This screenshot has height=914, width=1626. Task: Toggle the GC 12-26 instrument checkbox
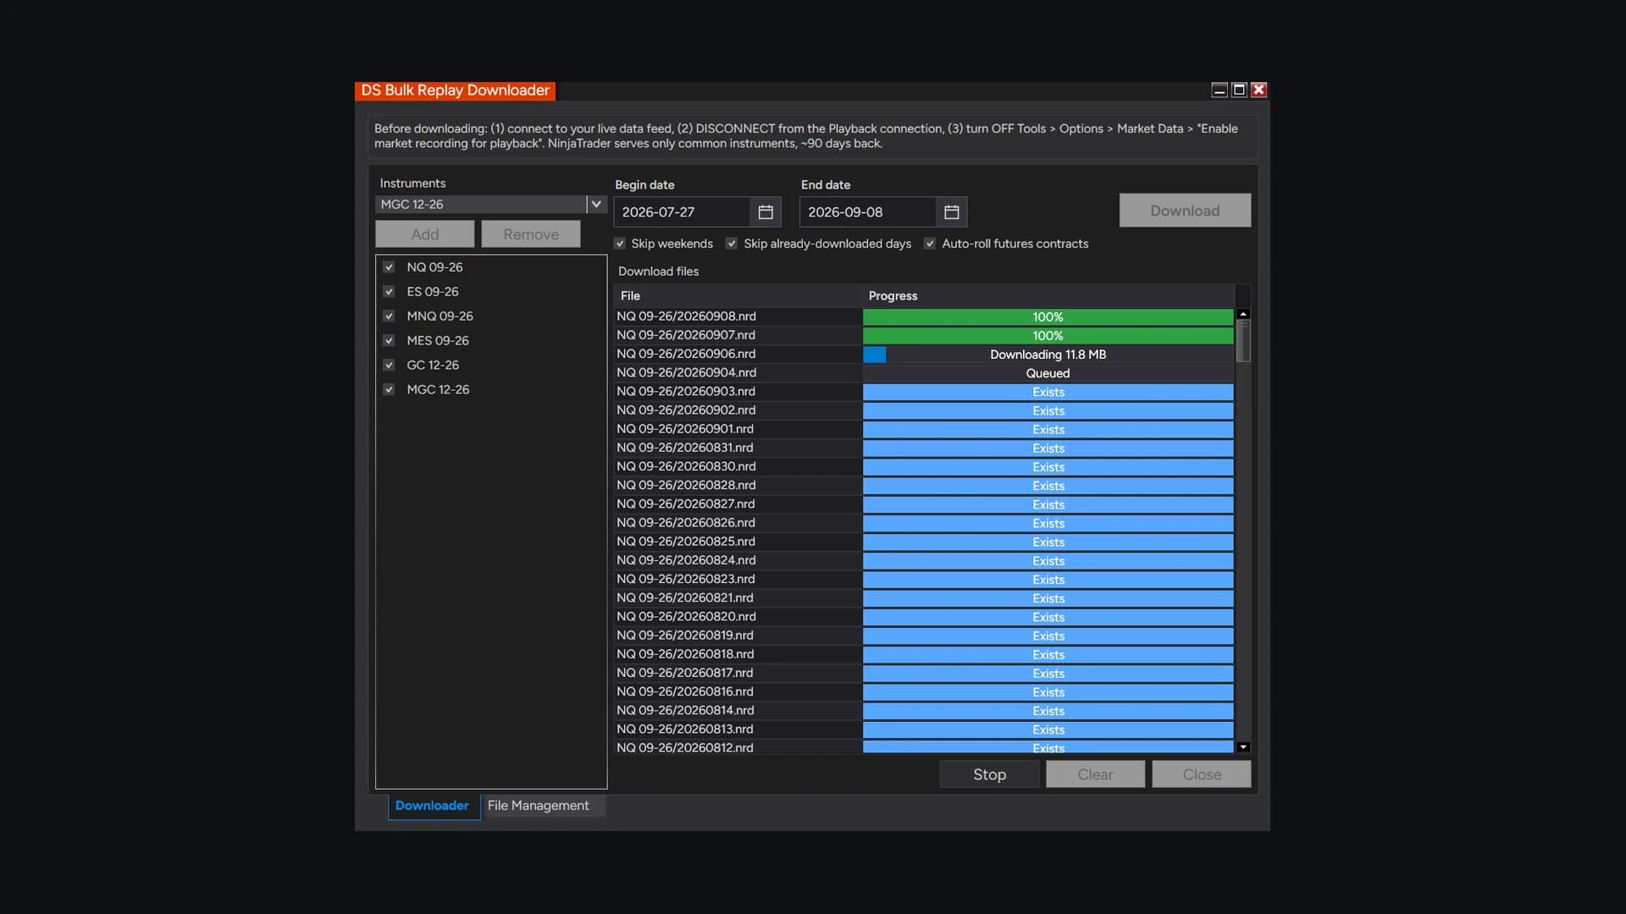click(x=389, y=366)
